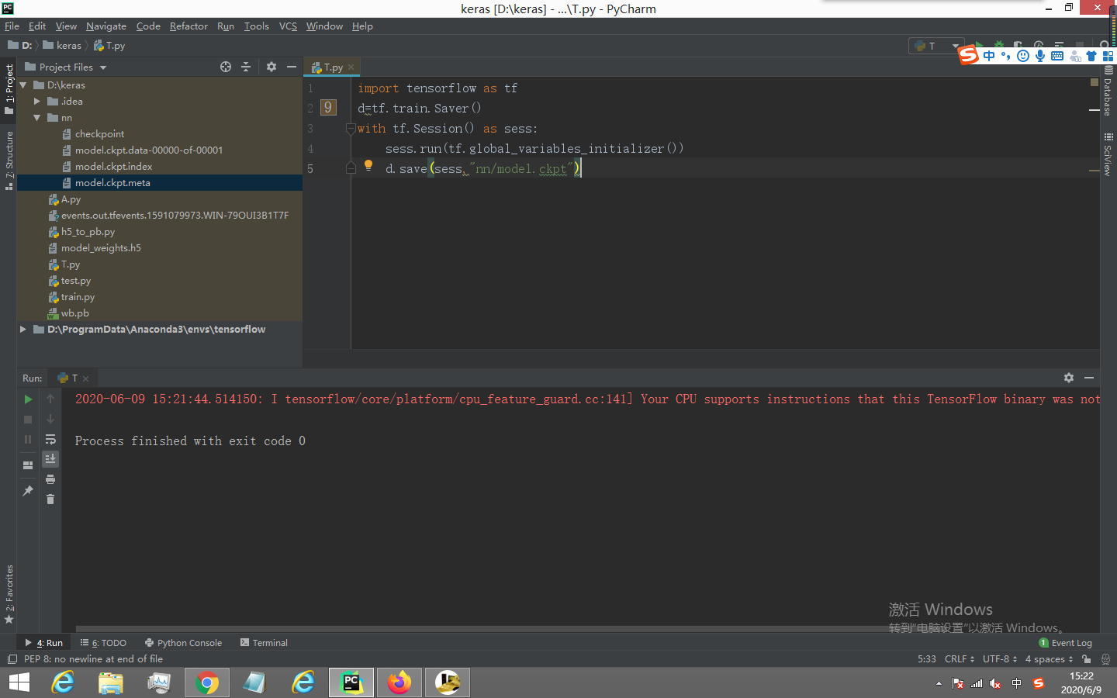Print the console output
Viewport: 1117px width, 698px height.
[50, 479]
